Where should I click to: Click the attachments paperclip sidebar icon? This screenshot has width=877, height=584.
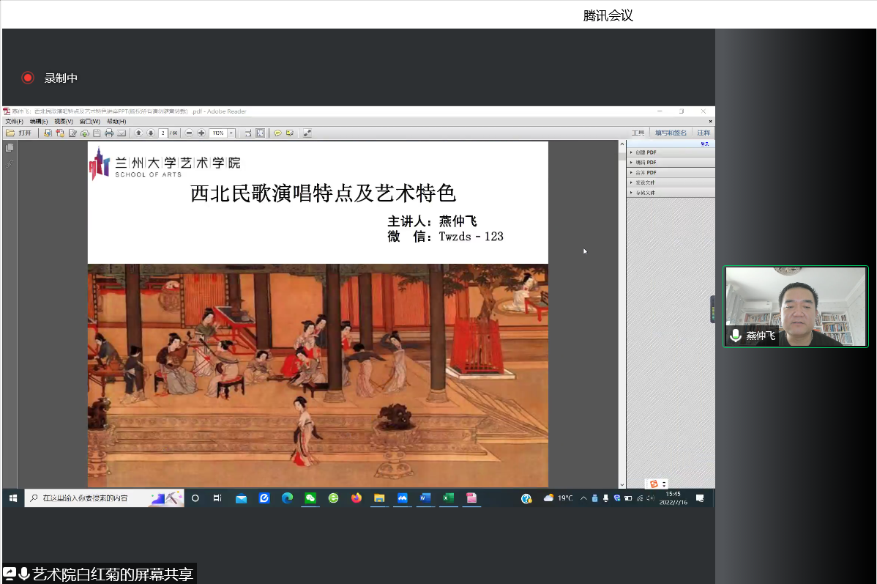10,164
